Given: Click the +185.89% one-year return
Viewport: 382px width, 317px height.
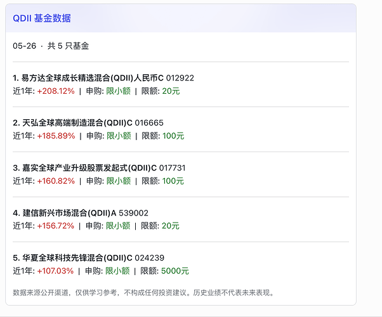Looking at the screenshot, I should point(56,136).
